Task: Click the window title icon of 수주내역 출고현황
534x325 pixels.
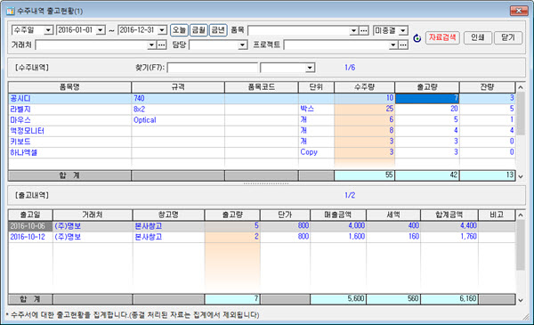Action: tap(10, 12)
